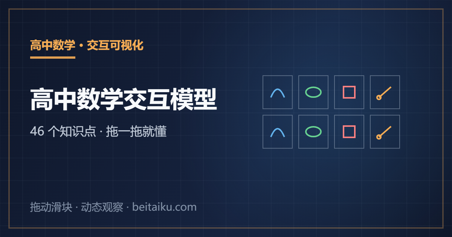Select the 动态观察 footer text
Screen dimensions: 452x237
(x=102, y=207)
